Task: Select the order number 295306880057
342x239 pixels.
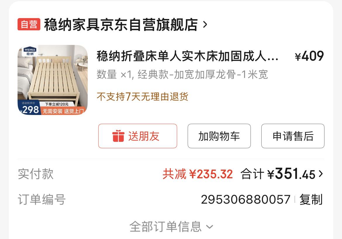Action: click(246, 199)
